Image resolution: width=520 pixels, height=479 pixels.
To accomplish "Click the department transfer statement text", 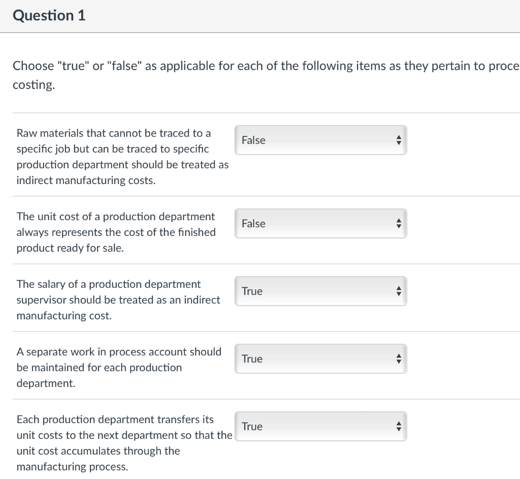I will click(x=124, y=443).
